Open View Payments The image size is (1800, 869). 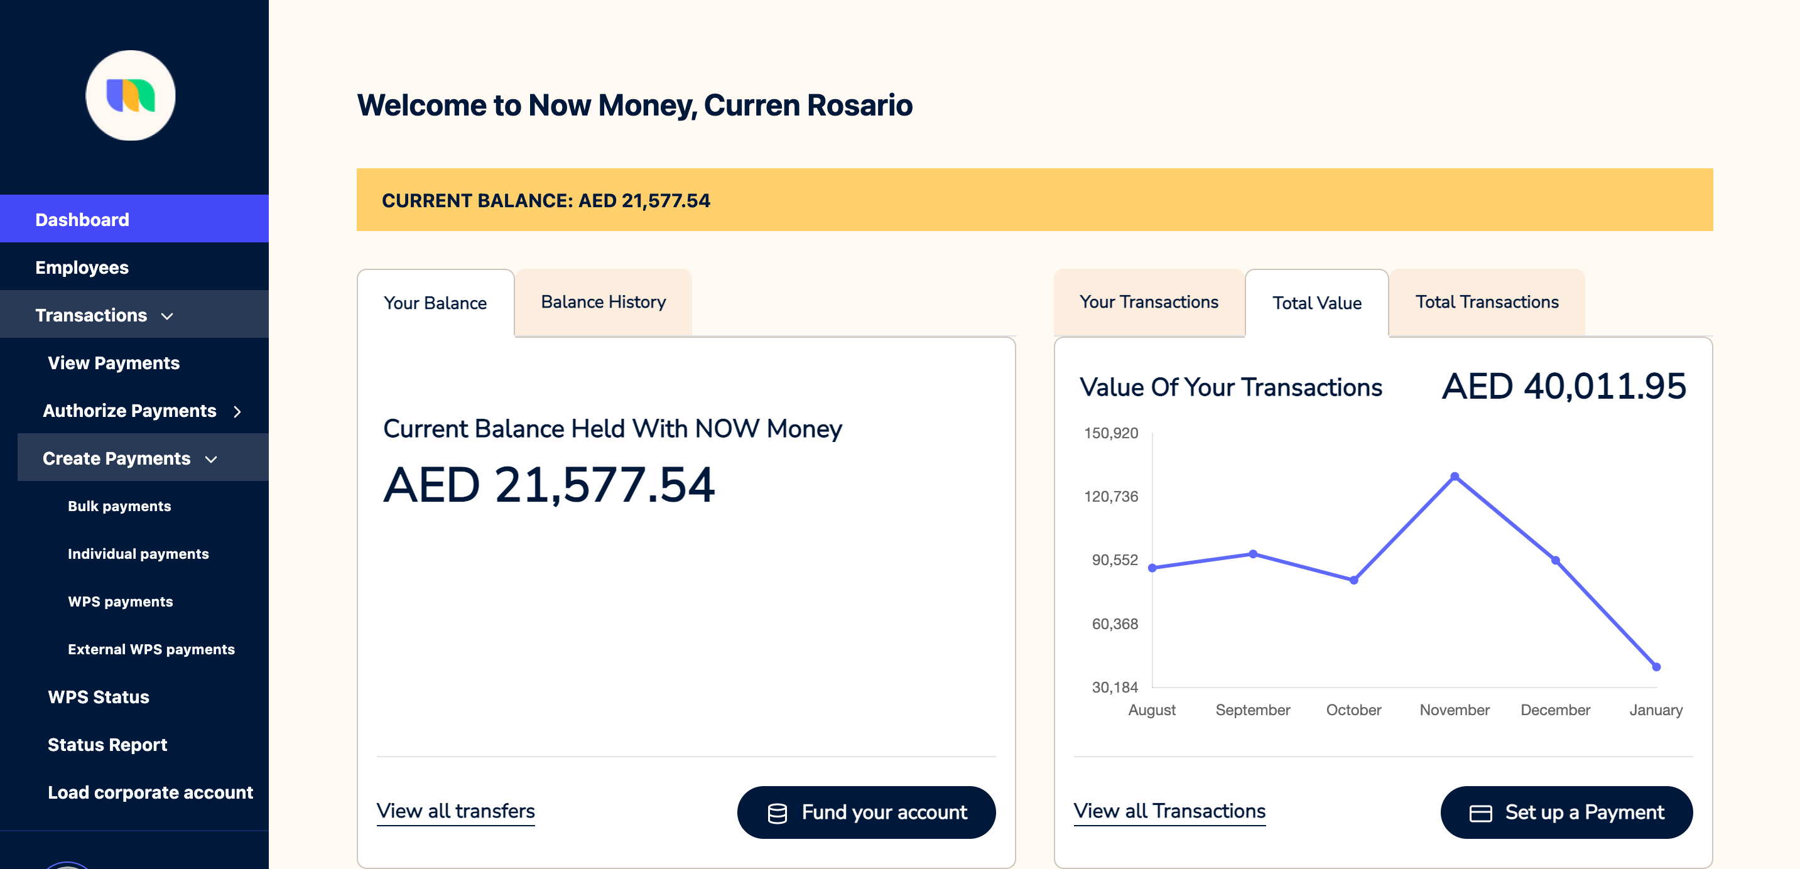(x=114, y=362)
